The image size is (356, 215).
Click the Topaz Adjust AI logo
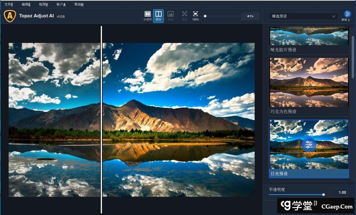click(x=10, y=16)
